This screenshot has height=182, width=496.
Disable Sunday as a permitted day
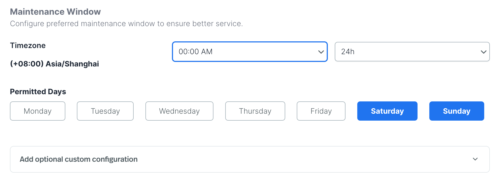pyautogui.click(x=456, y=111)
